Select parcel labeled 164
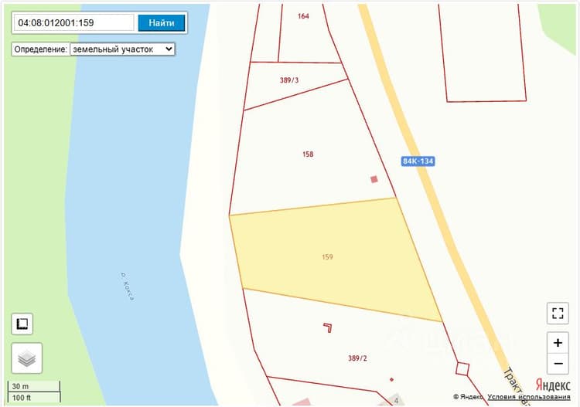580x407 pixels. coord(303,16)
